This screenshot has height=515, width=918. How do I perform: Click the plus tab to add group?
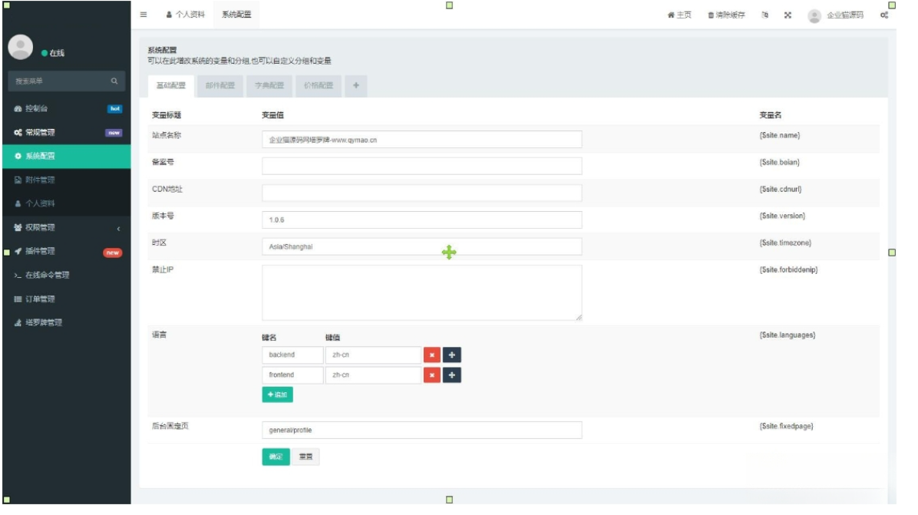356,86
